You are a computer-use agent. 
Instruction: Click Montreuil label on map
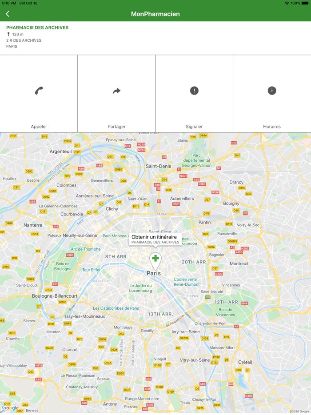click(239, 263)
